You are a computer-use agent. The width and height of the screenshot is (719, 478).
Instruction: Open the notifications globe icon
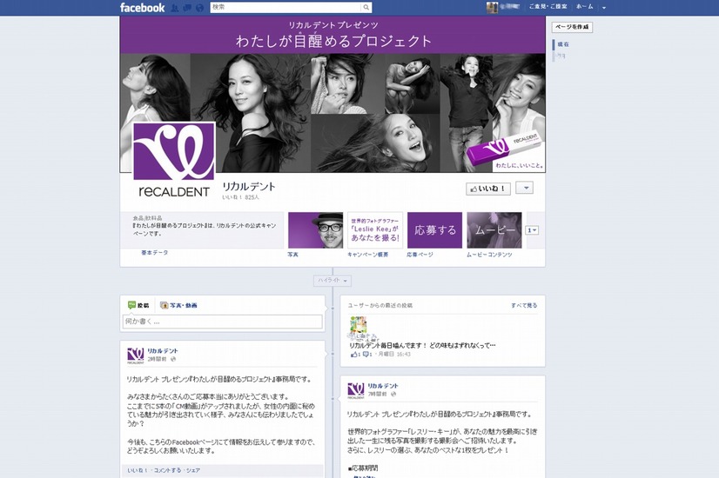[x=199, y=8]
